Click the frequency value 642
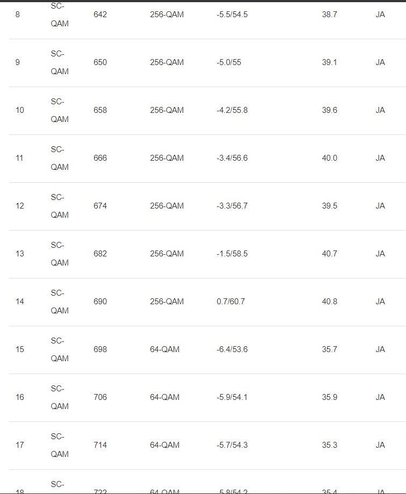This screenshot has height=494, width=406. click(x=100, y=15)
